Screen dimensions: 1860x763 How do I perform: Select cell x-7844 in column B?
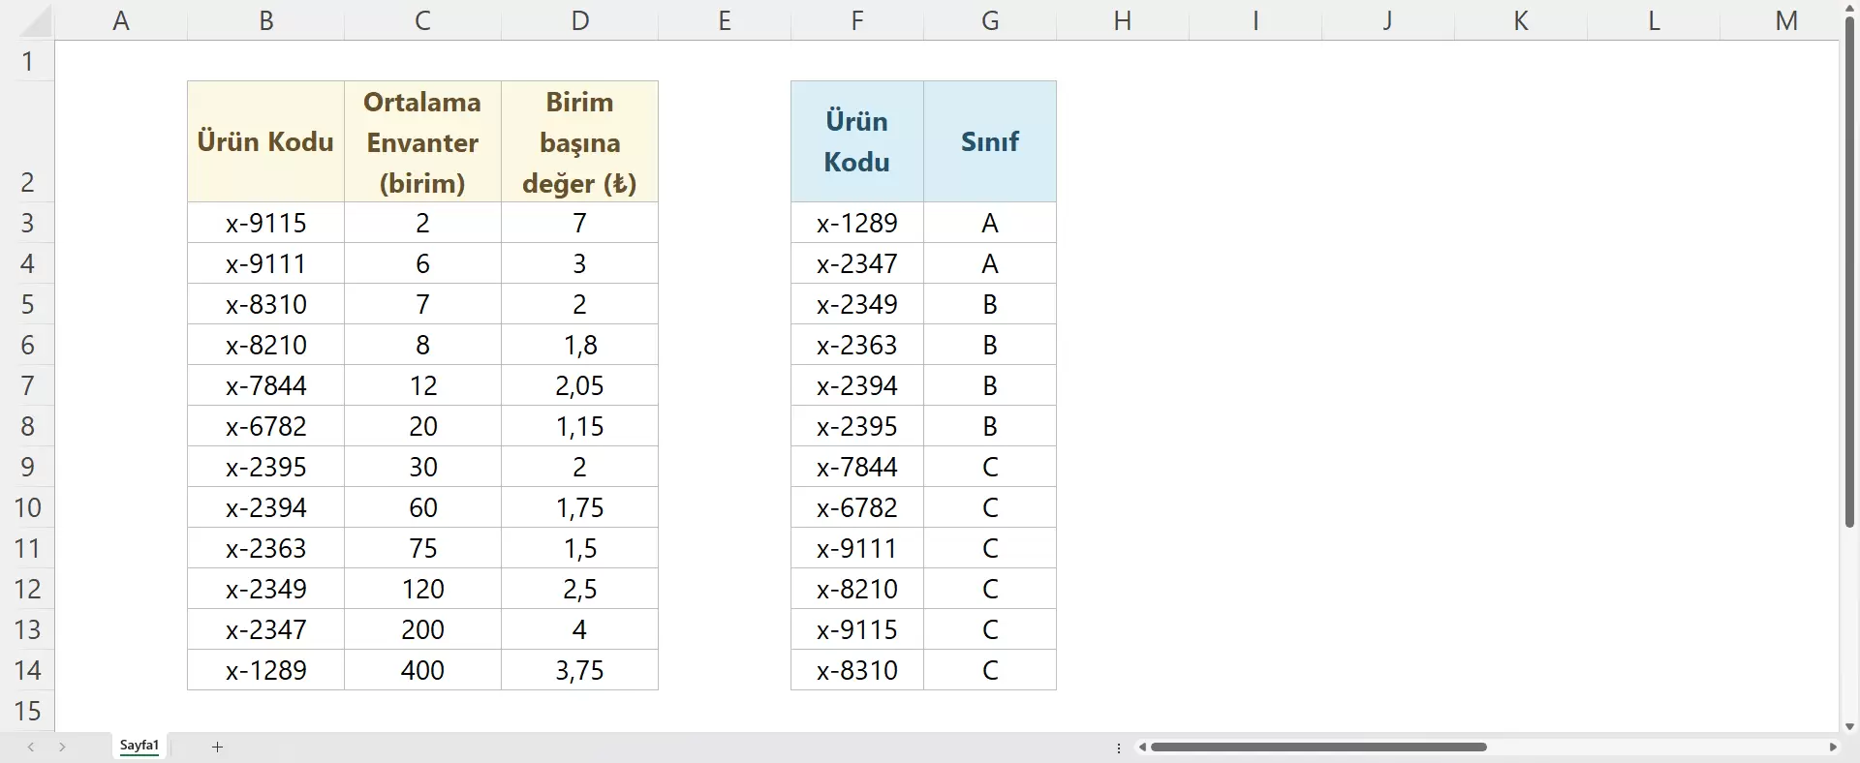(x=266, y=385)
